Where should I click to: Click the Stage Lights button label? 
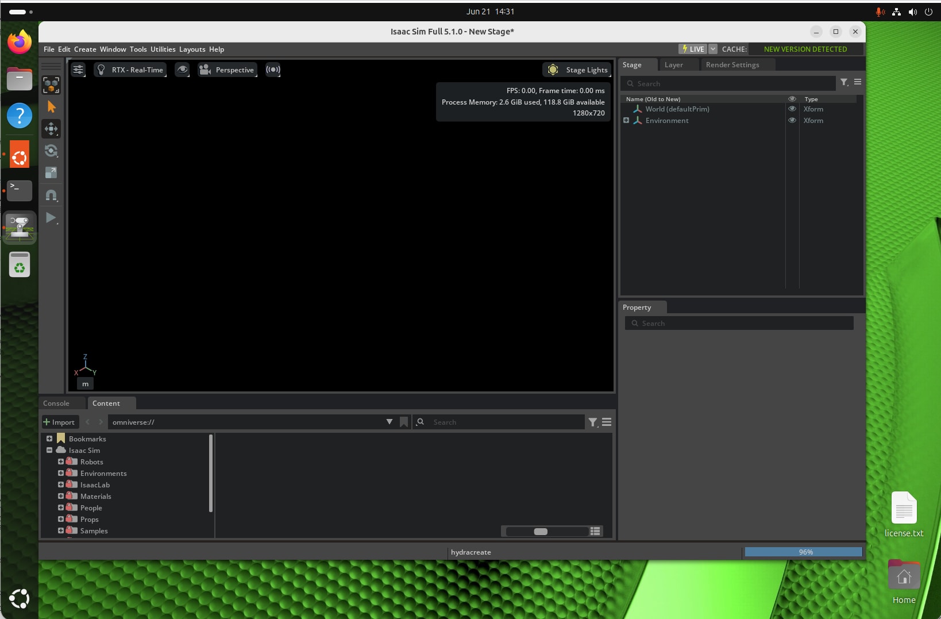587,70
